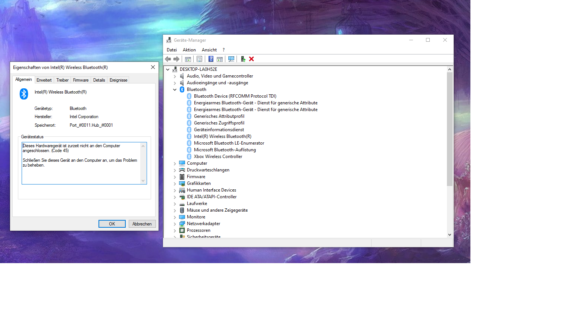Click the Druckwarteschlangen printer icon
Screen dimensions: 573x322
pos(182,170)
